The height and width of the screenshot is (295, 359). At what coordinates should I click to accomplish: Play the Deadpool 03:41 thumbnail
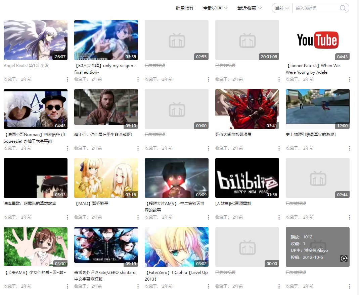click(x=247, y=109)
